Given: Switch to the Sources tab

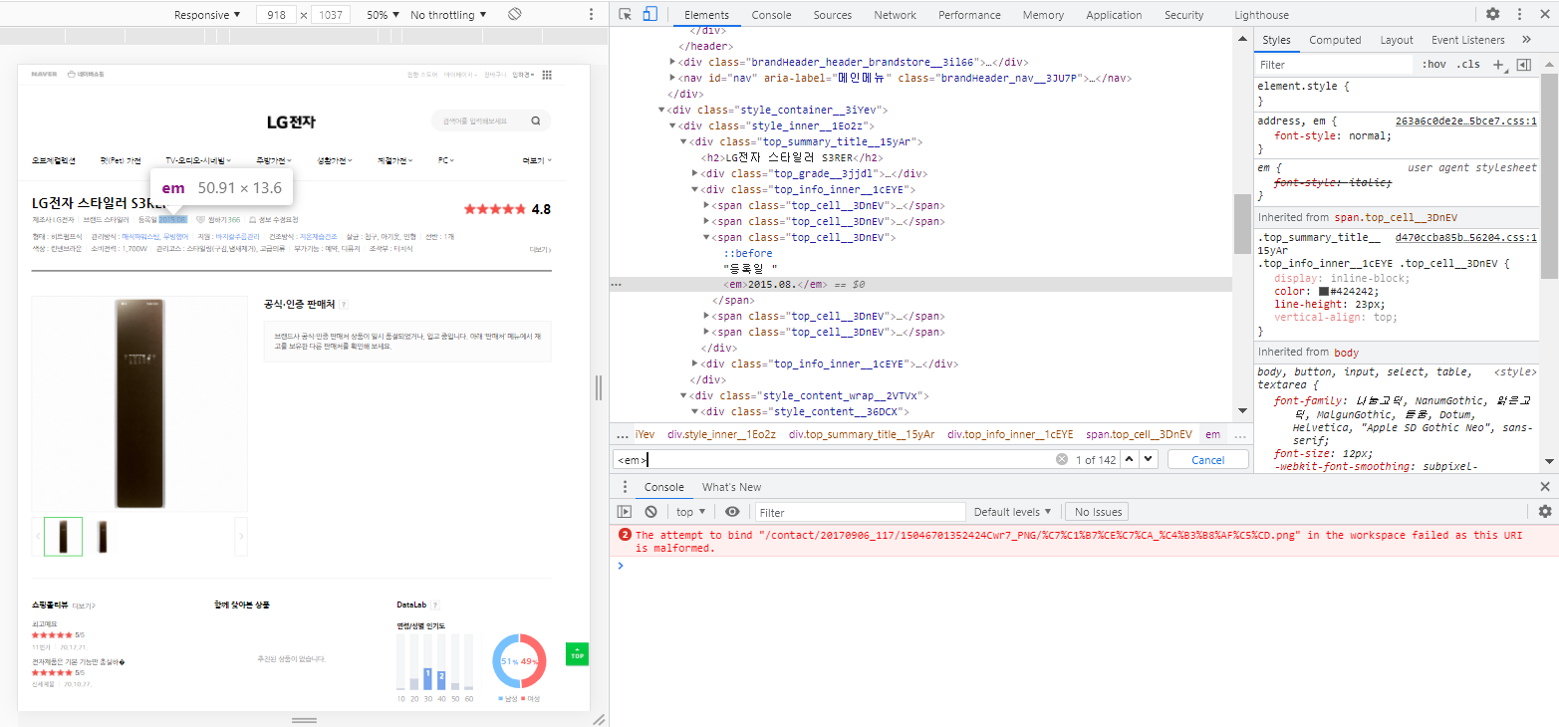Looking at the screenshot, I should pos(833,15).
